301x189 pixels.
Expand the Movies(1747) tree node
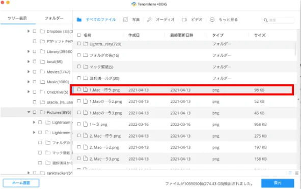pos(29,72)
